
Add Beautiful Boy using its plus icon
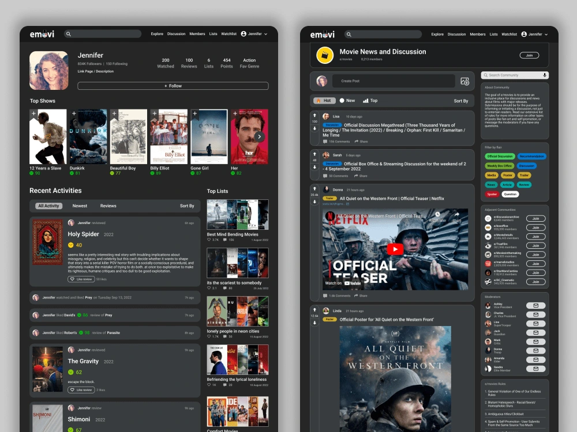114,113
